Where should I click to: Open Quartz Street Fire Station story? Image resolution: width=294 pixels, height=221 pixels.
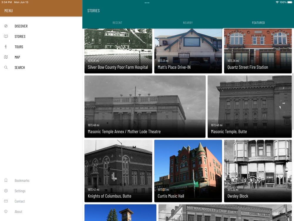(258, 51)
